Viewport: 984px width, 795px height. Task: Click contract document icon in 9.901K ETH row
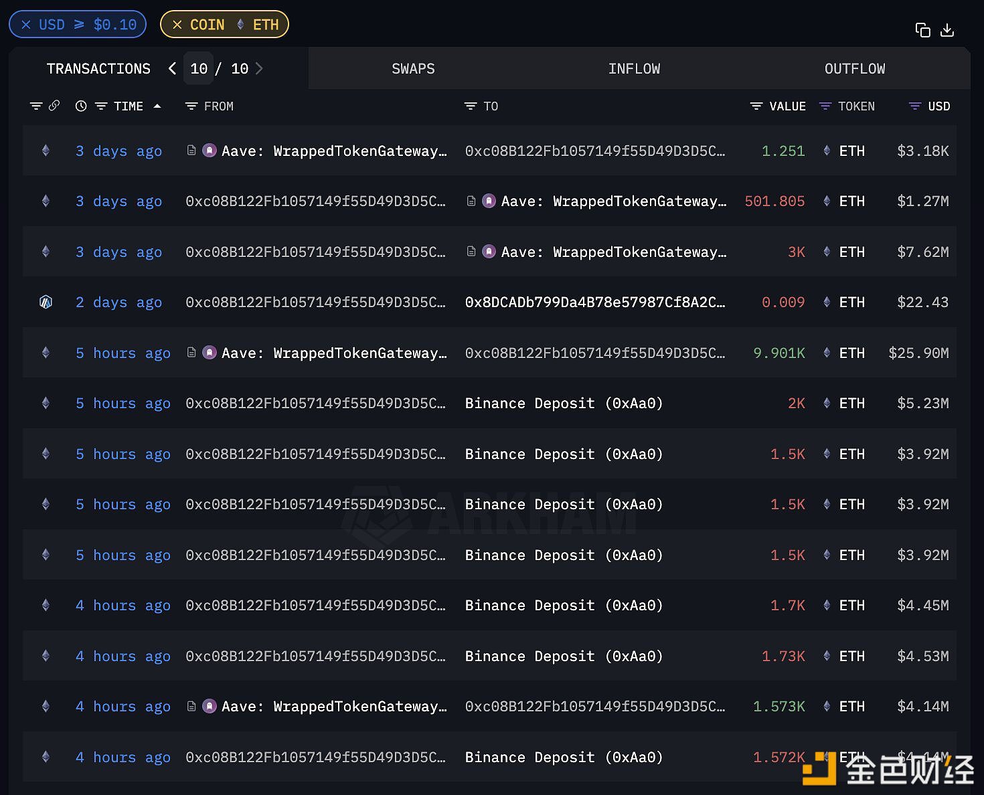point(191,352)
